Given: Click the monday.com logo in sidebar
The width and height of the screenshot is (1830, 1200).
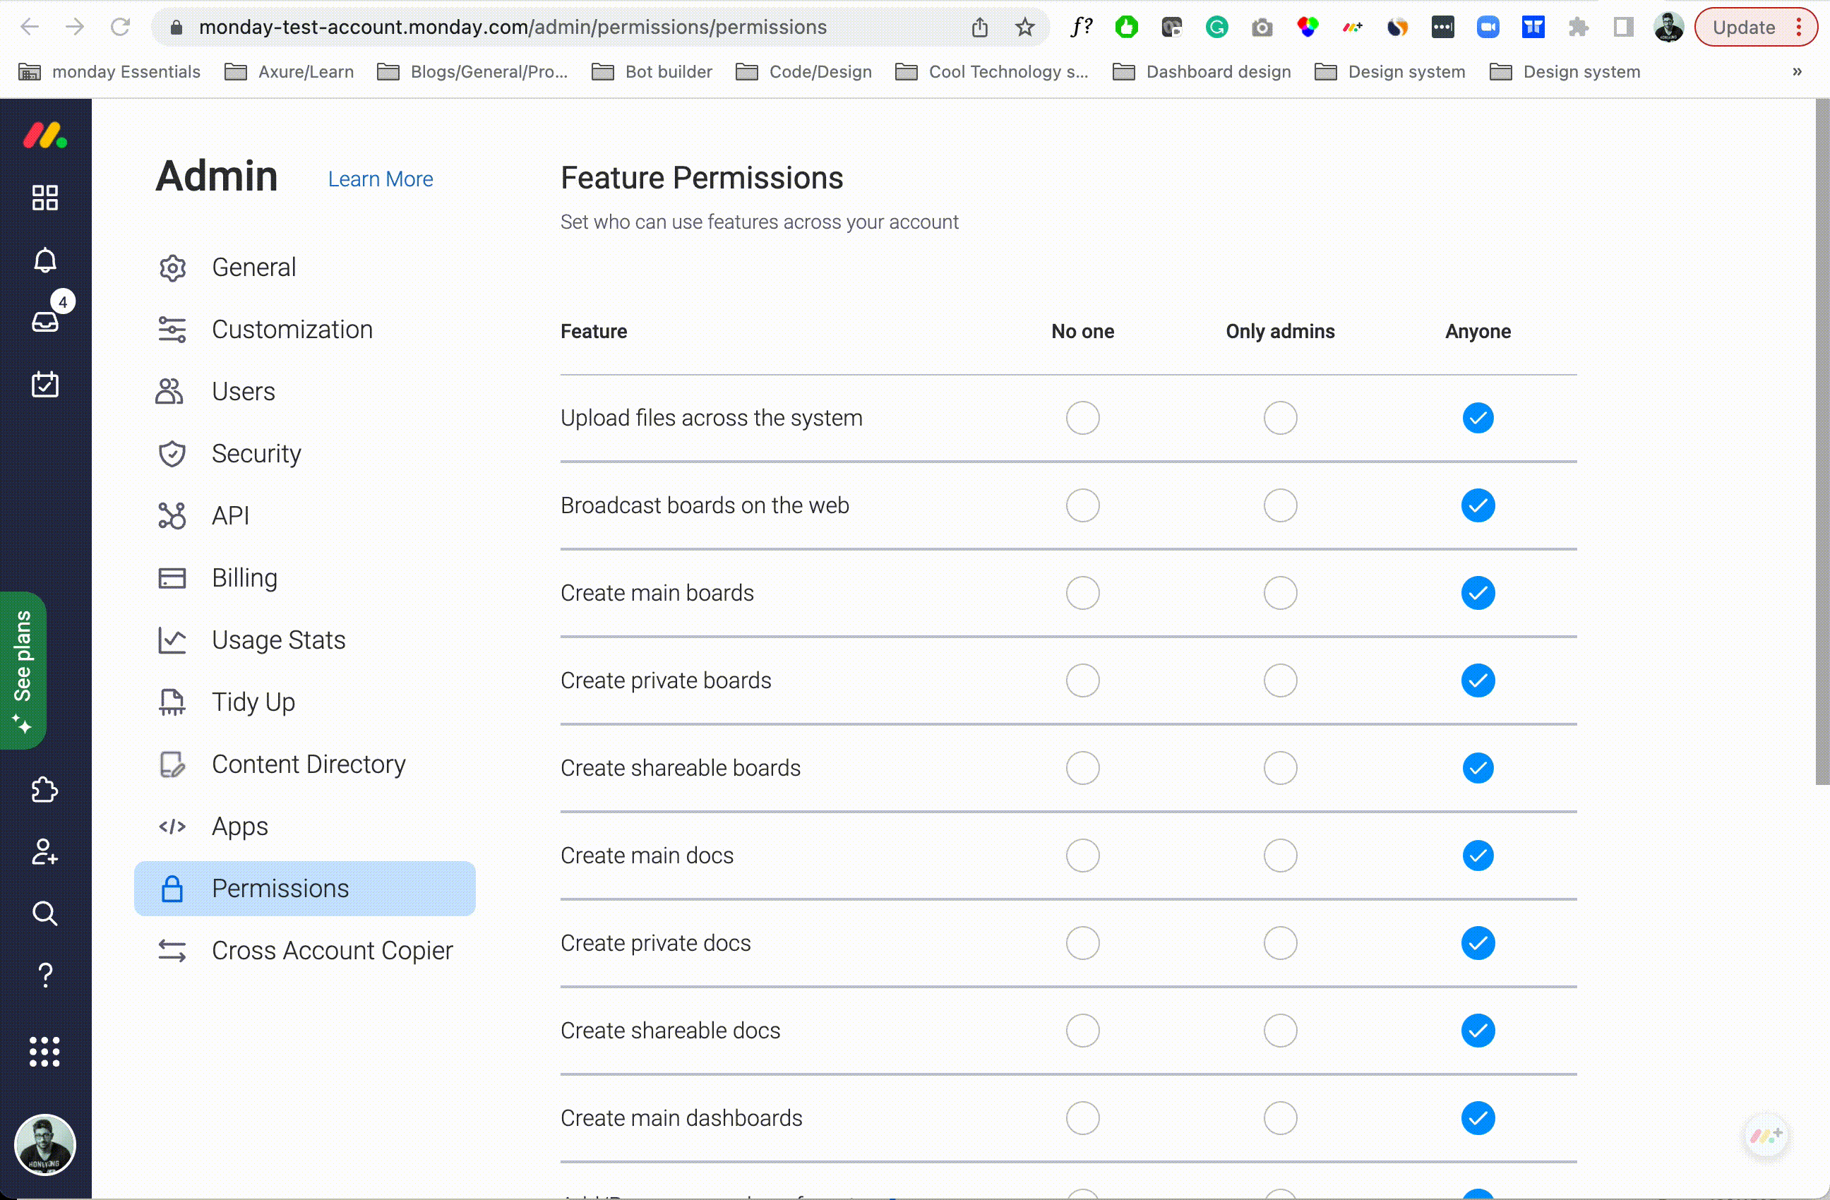Looking at the screenshot, I should coord(44,136).
